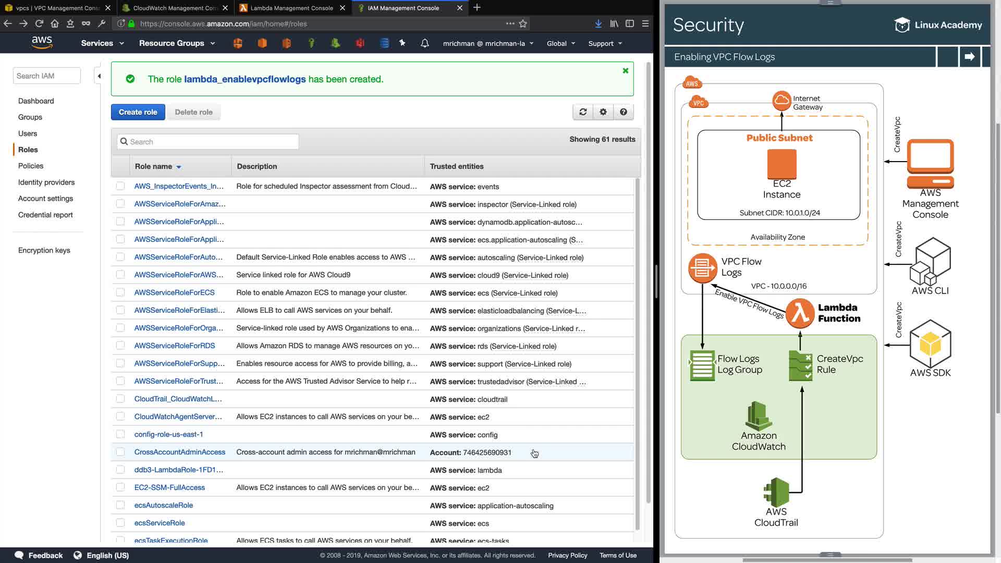Screen dimensions: 1001x563
Task: Click the refresh roles list icon
Action: point(583,112)
